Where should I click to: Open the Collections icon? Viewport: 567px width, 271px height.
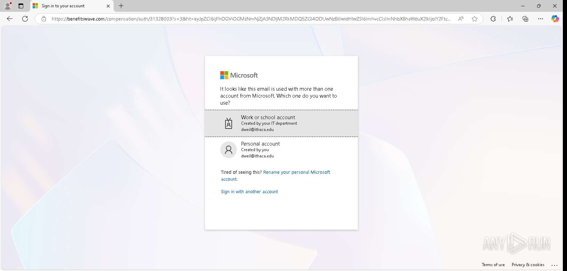525,19
